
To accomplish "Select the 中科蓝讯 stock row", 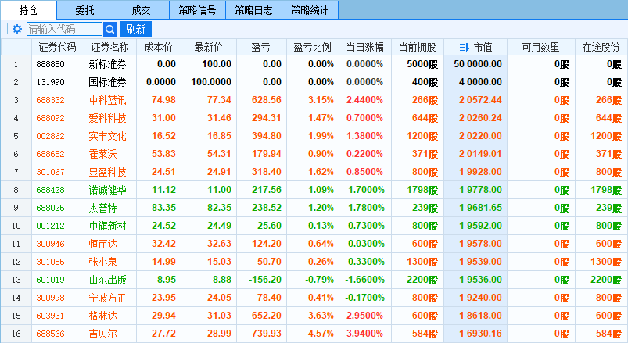I will click(x=108, y=100).
